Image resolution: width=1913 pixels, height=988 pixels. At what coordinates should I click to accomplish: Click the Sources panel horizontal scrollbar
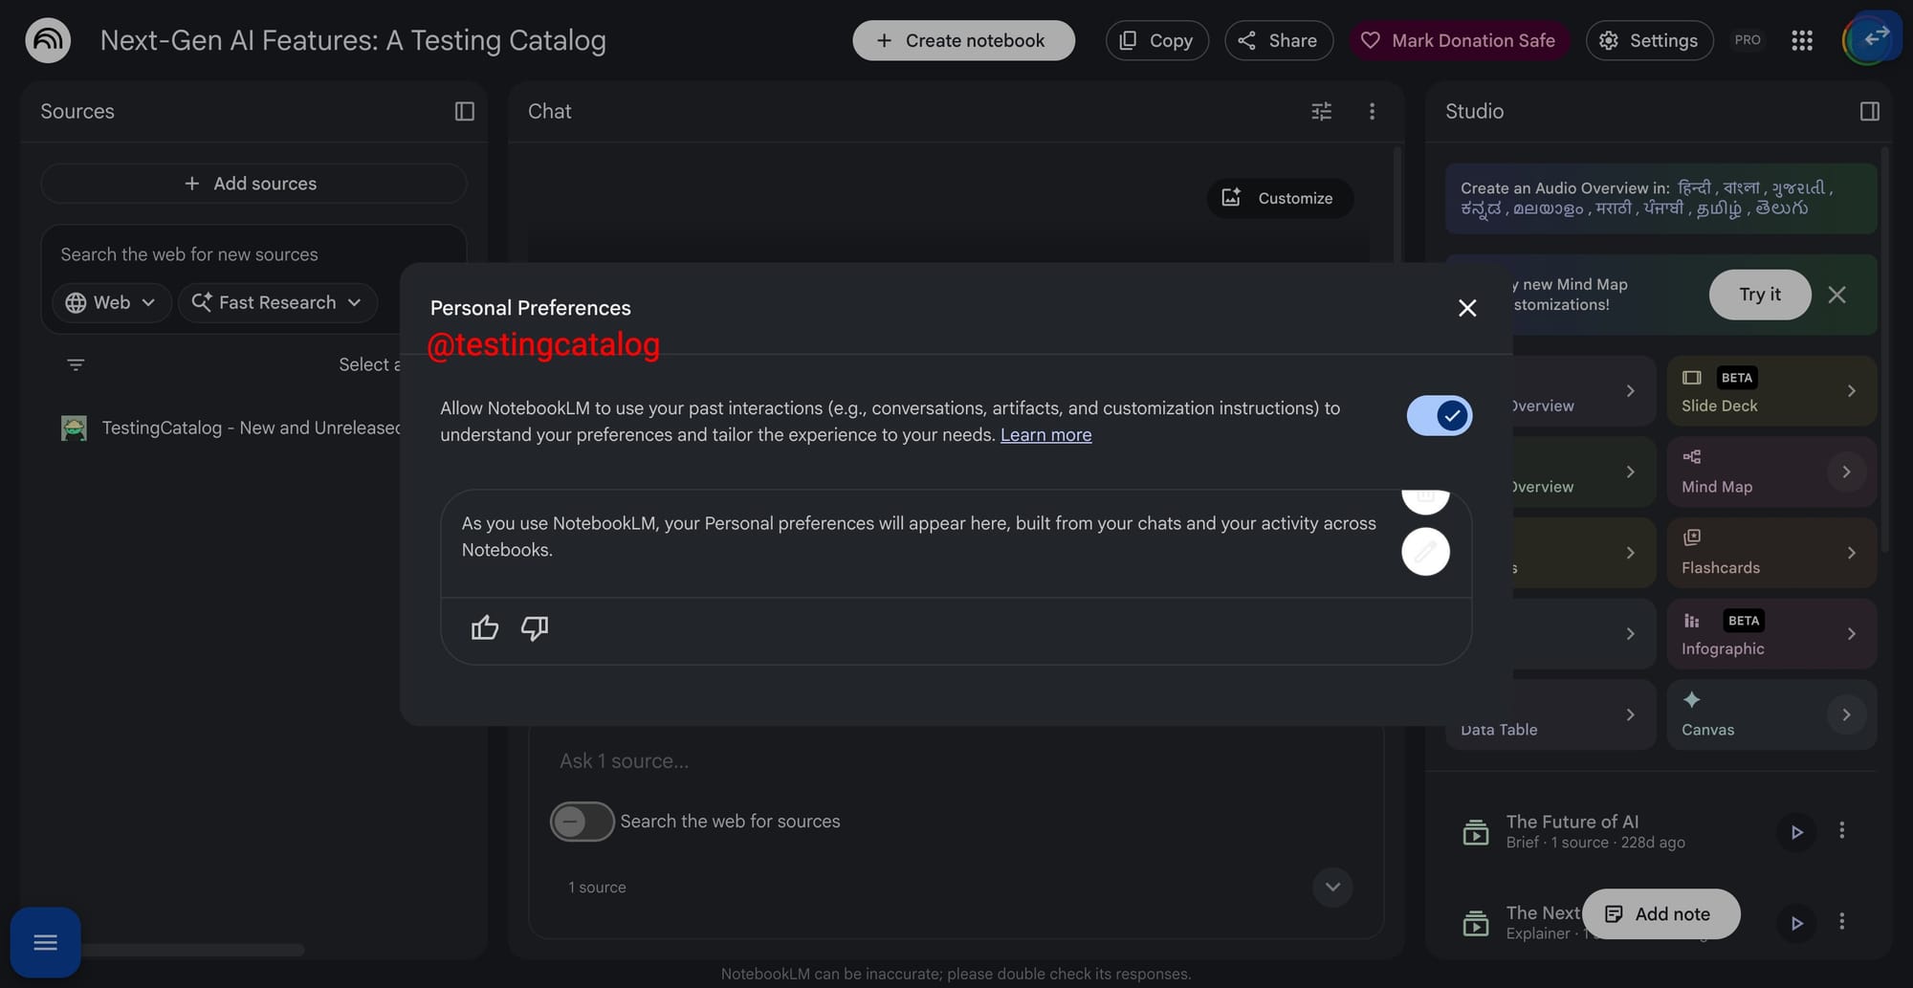pyautogui.click(x=191, y=950)
